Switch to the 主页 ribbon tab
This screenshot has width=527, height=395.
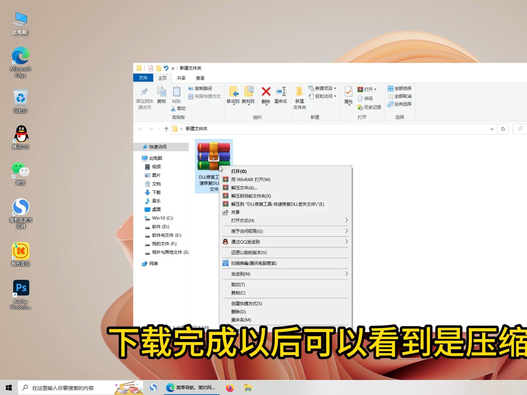tap(162, 78)
